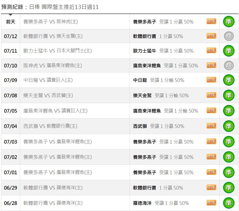The image size is (239, 211).
Task: Click the green 準 icon in the 前天 row
Action: click(x=229, y=22)
